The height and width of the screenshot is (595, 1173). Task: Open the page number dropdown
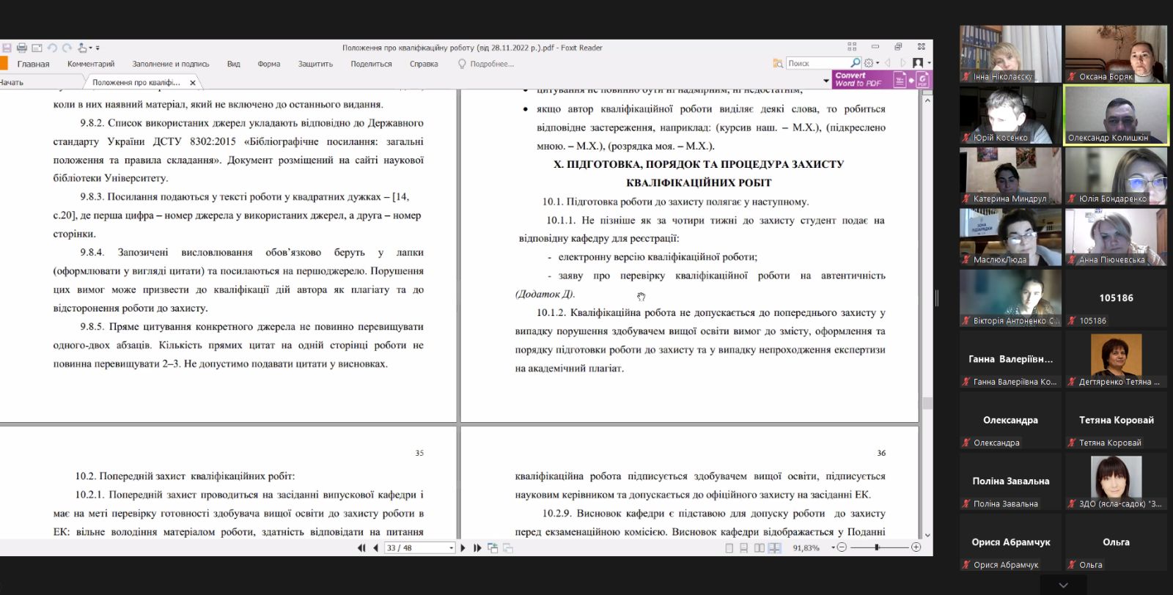coord(451,548)
